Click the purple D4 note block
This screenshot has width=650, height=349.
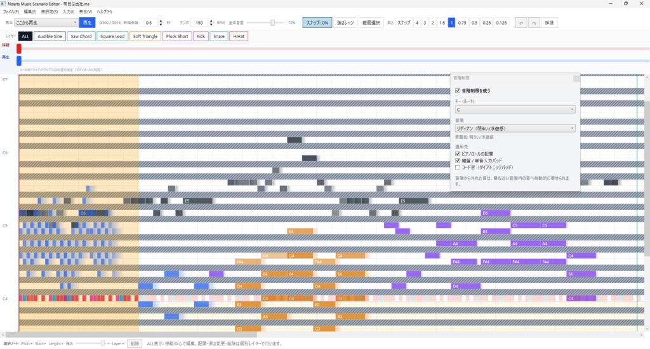point(466,286)
